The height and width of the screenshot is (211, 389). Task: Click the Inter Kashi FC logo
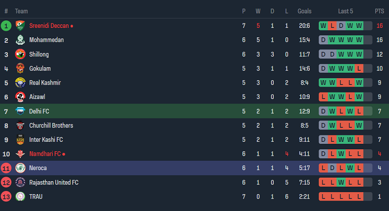[x=20, y=140]
